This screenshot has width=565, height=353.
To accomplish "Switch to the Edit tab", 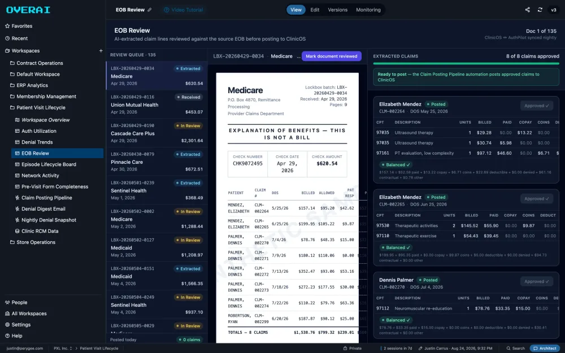I will click(315, 10).
